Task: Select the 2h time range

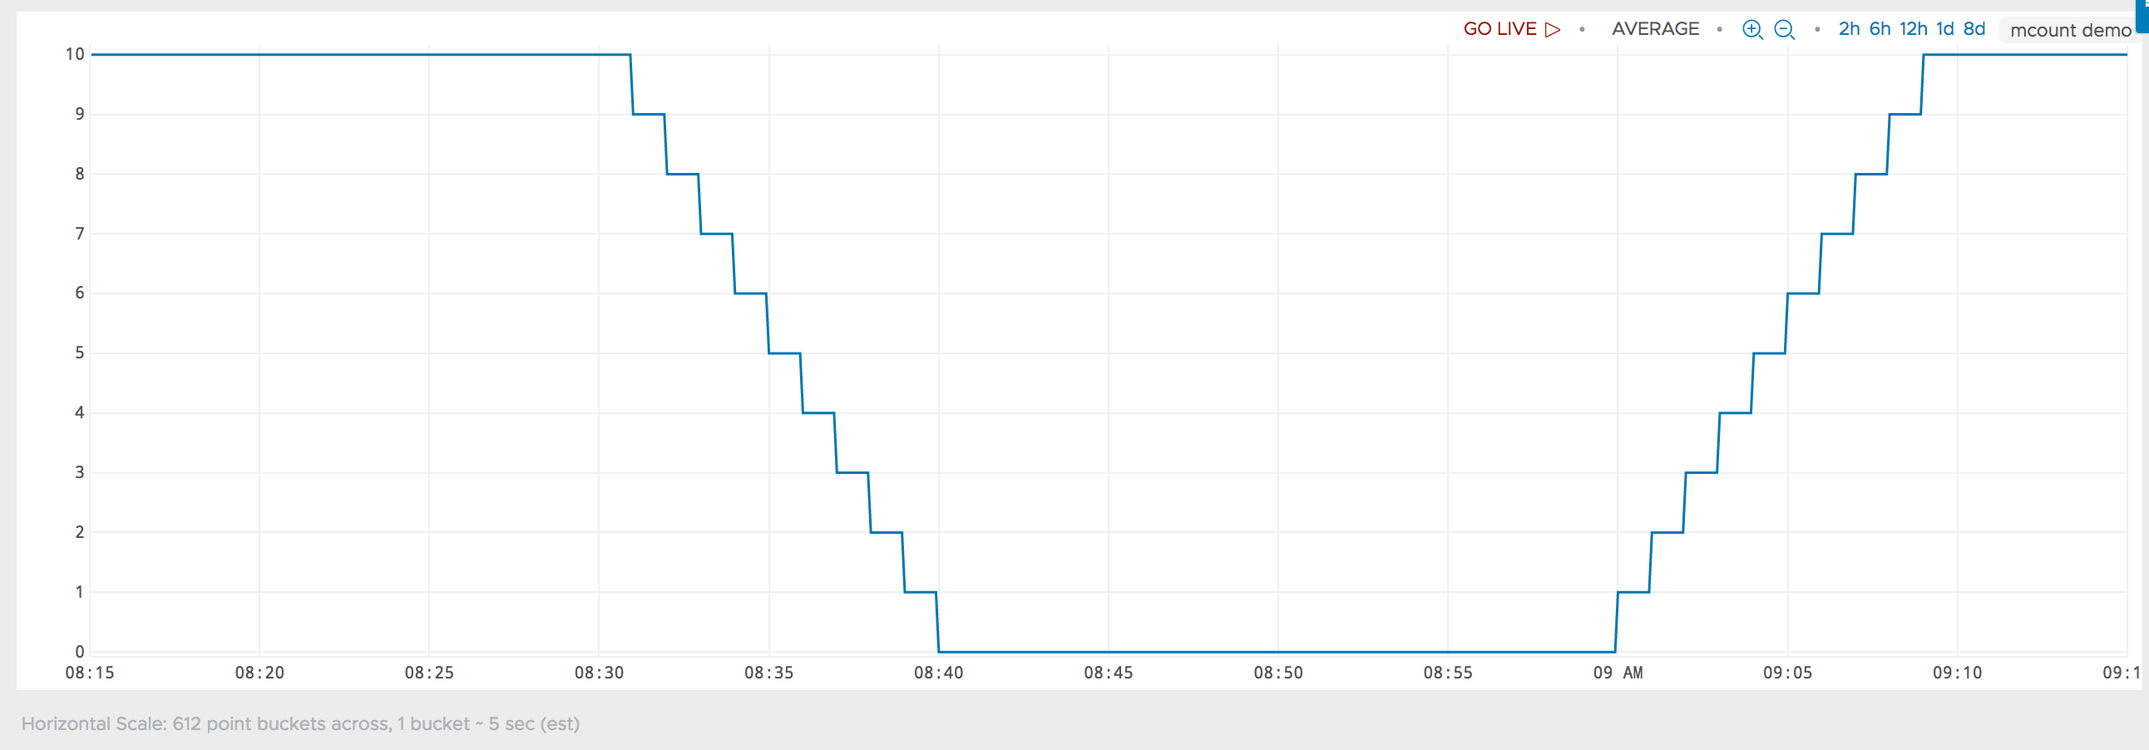Action: pyautogui.click(x=1849, y=29)
